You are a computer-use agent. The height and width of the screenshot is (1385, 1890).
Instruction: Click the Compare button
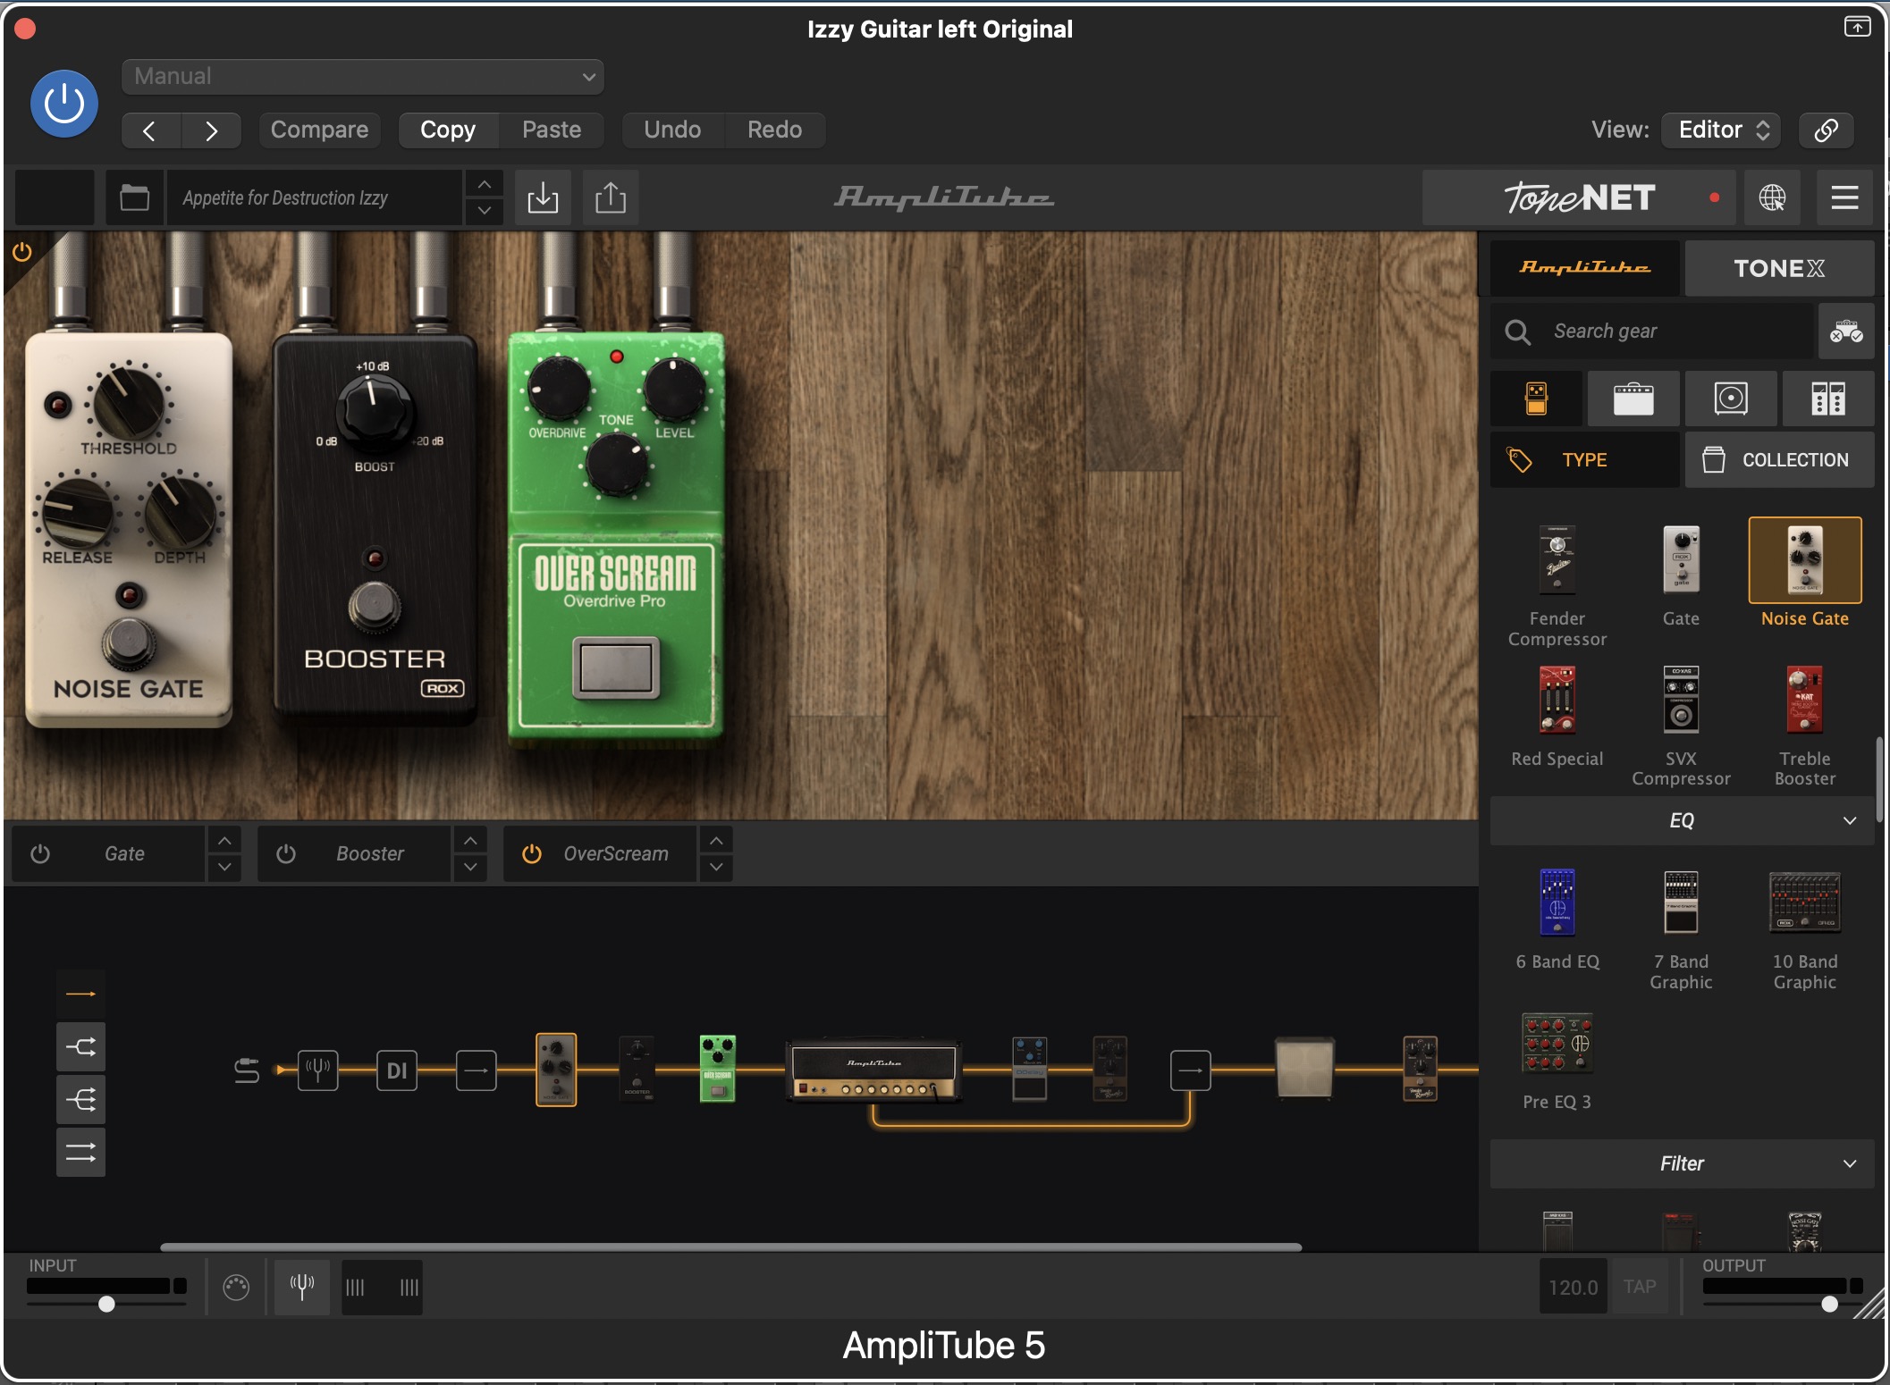pos(319,130)
